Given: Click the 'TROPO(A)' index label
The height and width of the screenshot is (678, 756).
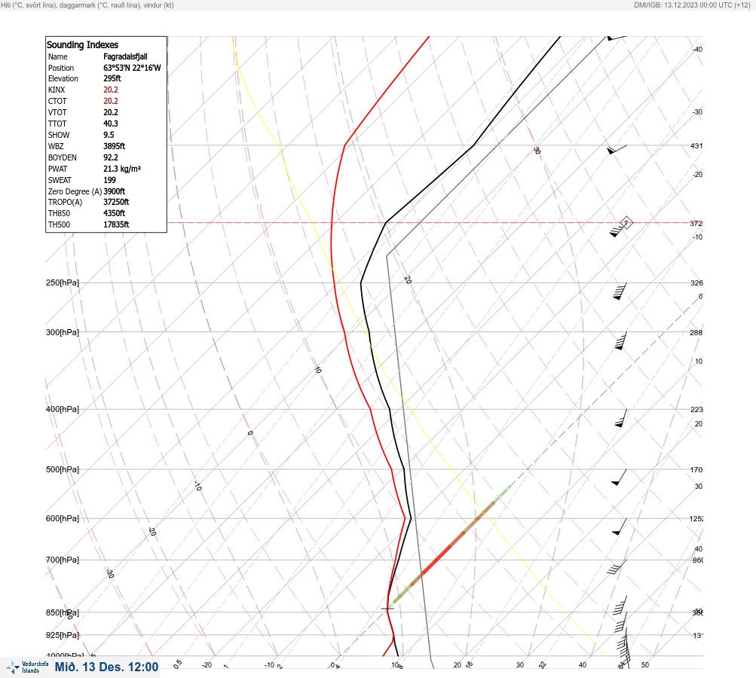Looking at the screenshot, I should click(65, 202).
